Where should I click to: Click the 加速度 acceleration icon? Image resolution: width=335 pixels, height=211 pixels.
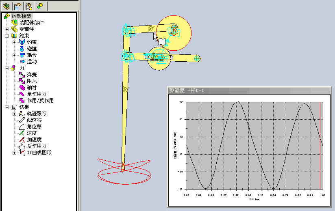(22, 140)
